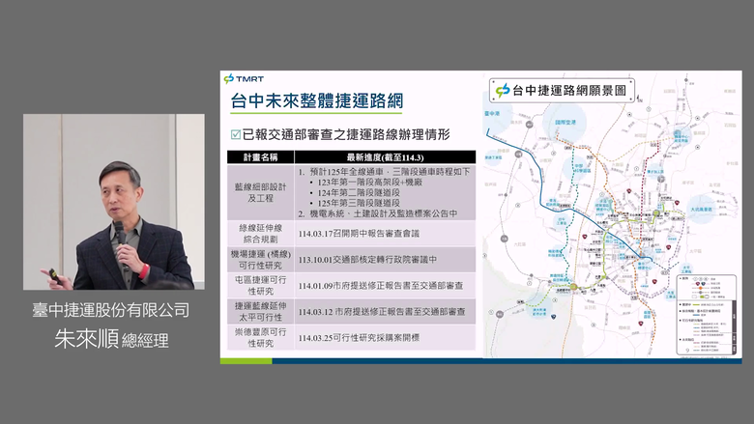
Task: Select the speaker video thumbnail
Action: tap(114, 202)
